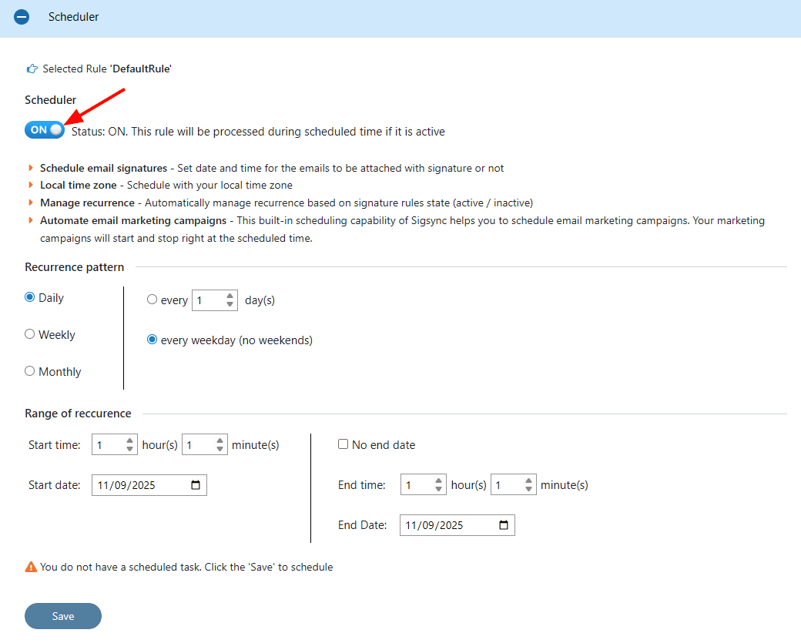Click the Save button

63,616
